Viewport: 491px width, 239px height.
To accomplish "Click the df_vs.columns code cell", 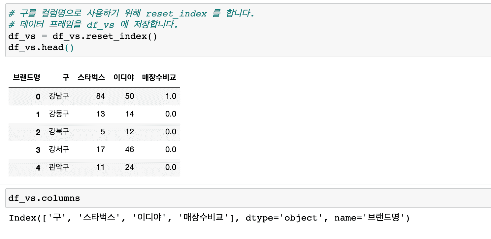I will (x=248, y=198).
